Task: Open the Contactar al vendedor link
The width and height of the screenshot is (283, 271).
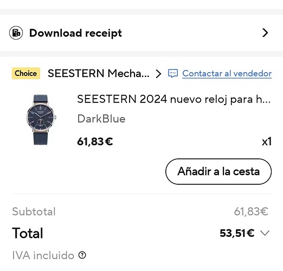Action: [x=227, y=74]
